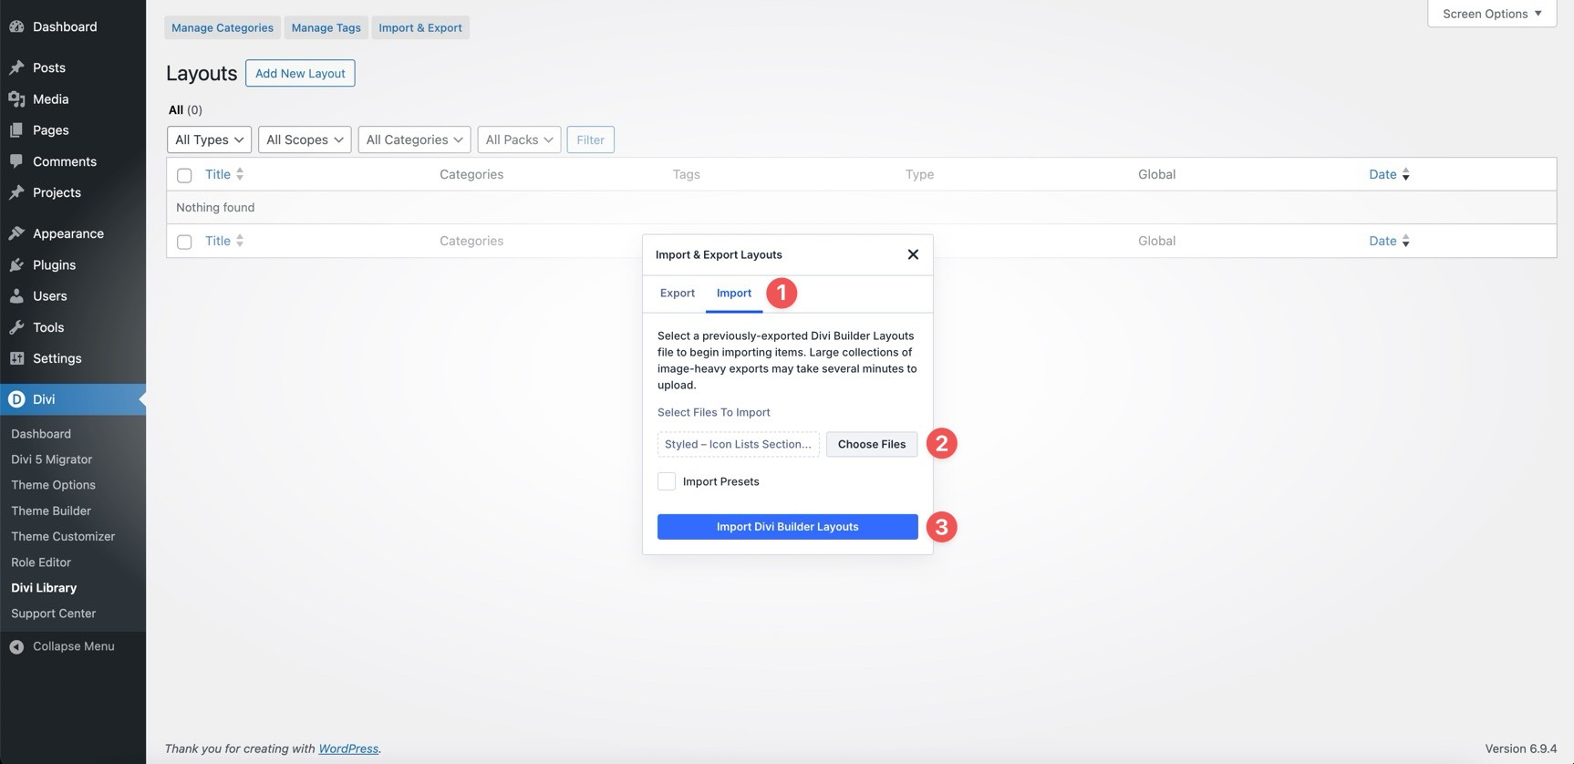Click the 'Layouts' page heading
This screenshot has width=1574, height=764.
click(202, 73)
